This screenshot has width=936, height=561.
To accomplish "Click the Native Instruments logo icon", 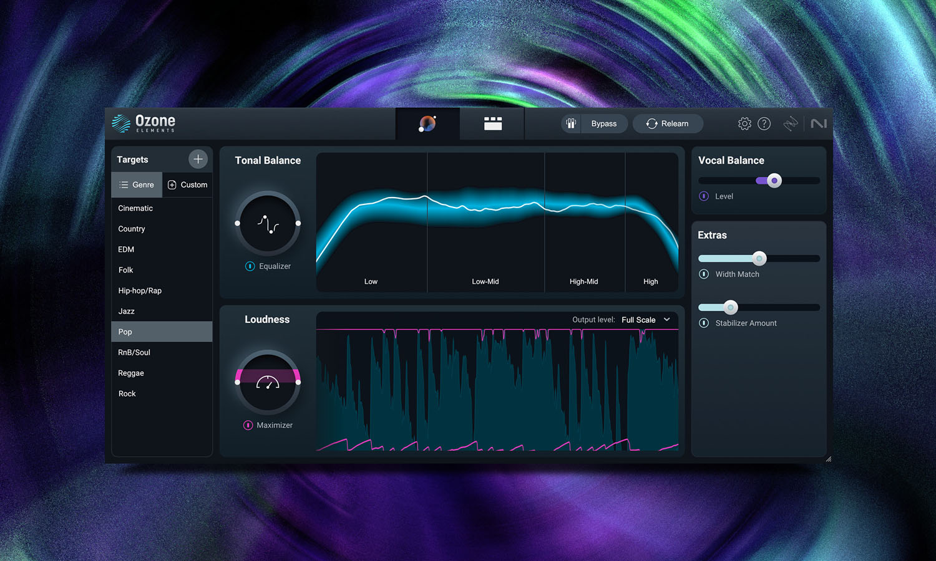I will click(x=819, y=123).
